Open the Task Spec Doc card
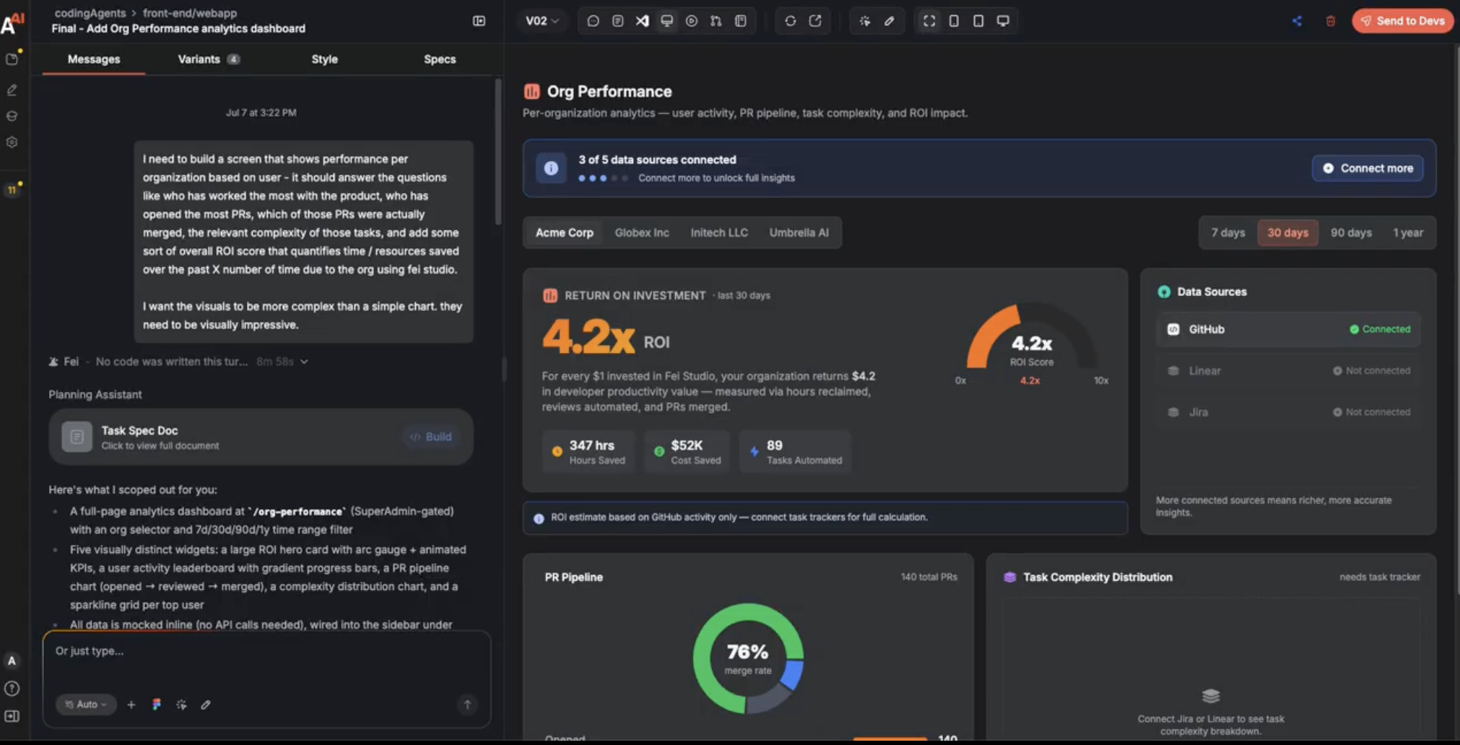The image size is (1460, 745). coord(261,437)
